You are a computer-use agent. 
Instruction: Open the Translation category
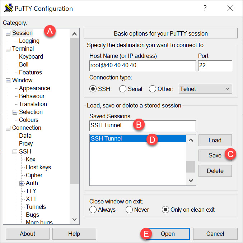click(x=33, y=104)
